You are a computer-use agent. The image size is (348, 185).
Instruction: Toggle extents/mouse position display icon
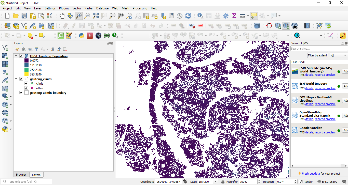pyautogui.click(x=185, y=181)
